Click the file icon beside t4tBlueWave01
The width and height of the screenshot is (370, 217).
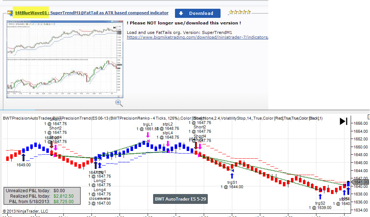pos(10,13)
